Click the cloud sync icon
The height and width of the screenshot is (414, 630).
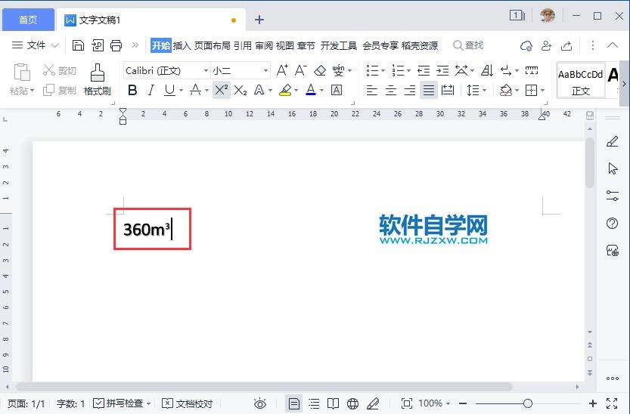point(526,46)
